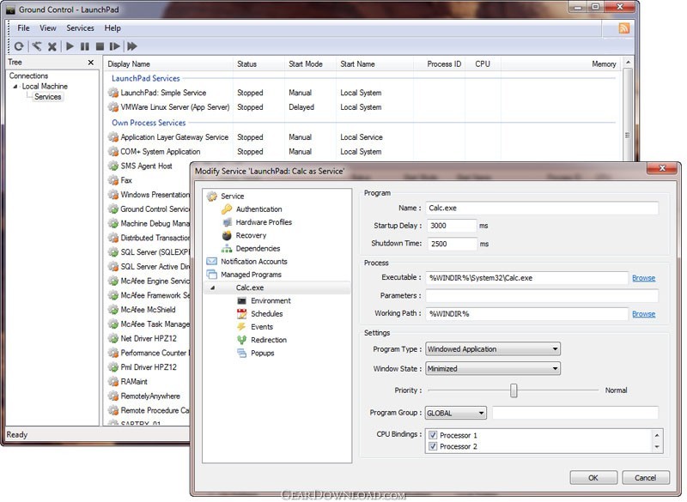The height and width of the screenshot is (502, 687).
Task: Select the Events lightning icon
Action: click(x=241, y=327)
